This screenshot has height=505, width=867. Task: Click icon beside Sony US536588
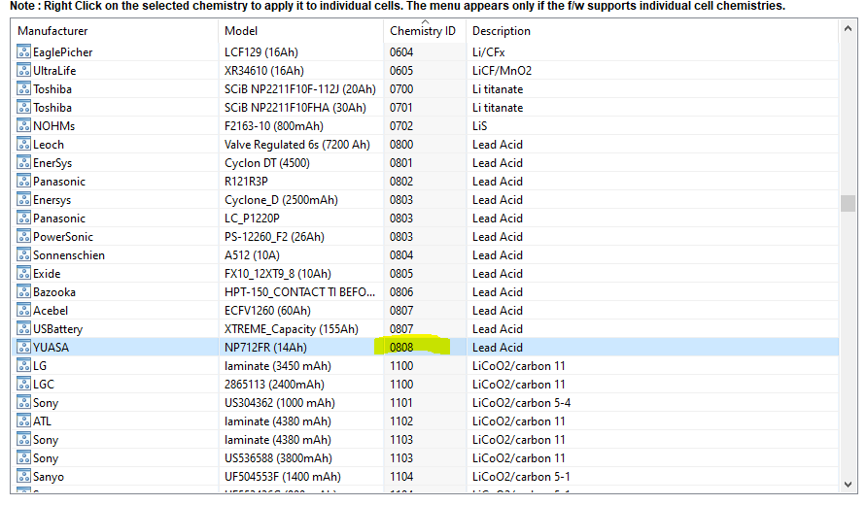coord(23,458)
